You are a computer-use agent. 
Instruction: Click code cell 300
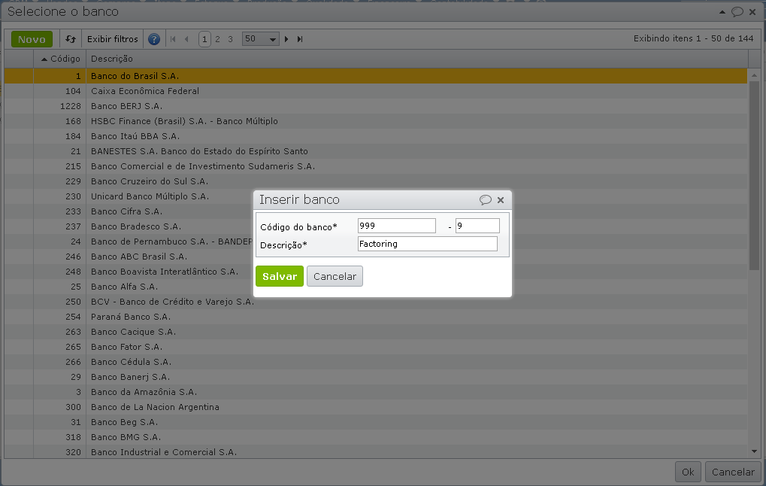click(60, 407)
